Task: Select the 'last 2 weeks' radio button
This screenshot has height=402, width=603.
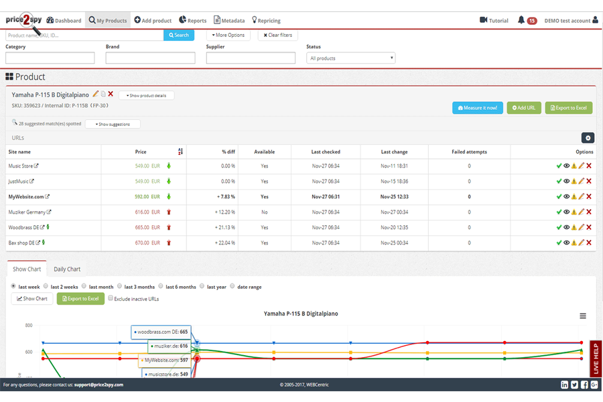Action: [46, 286]
